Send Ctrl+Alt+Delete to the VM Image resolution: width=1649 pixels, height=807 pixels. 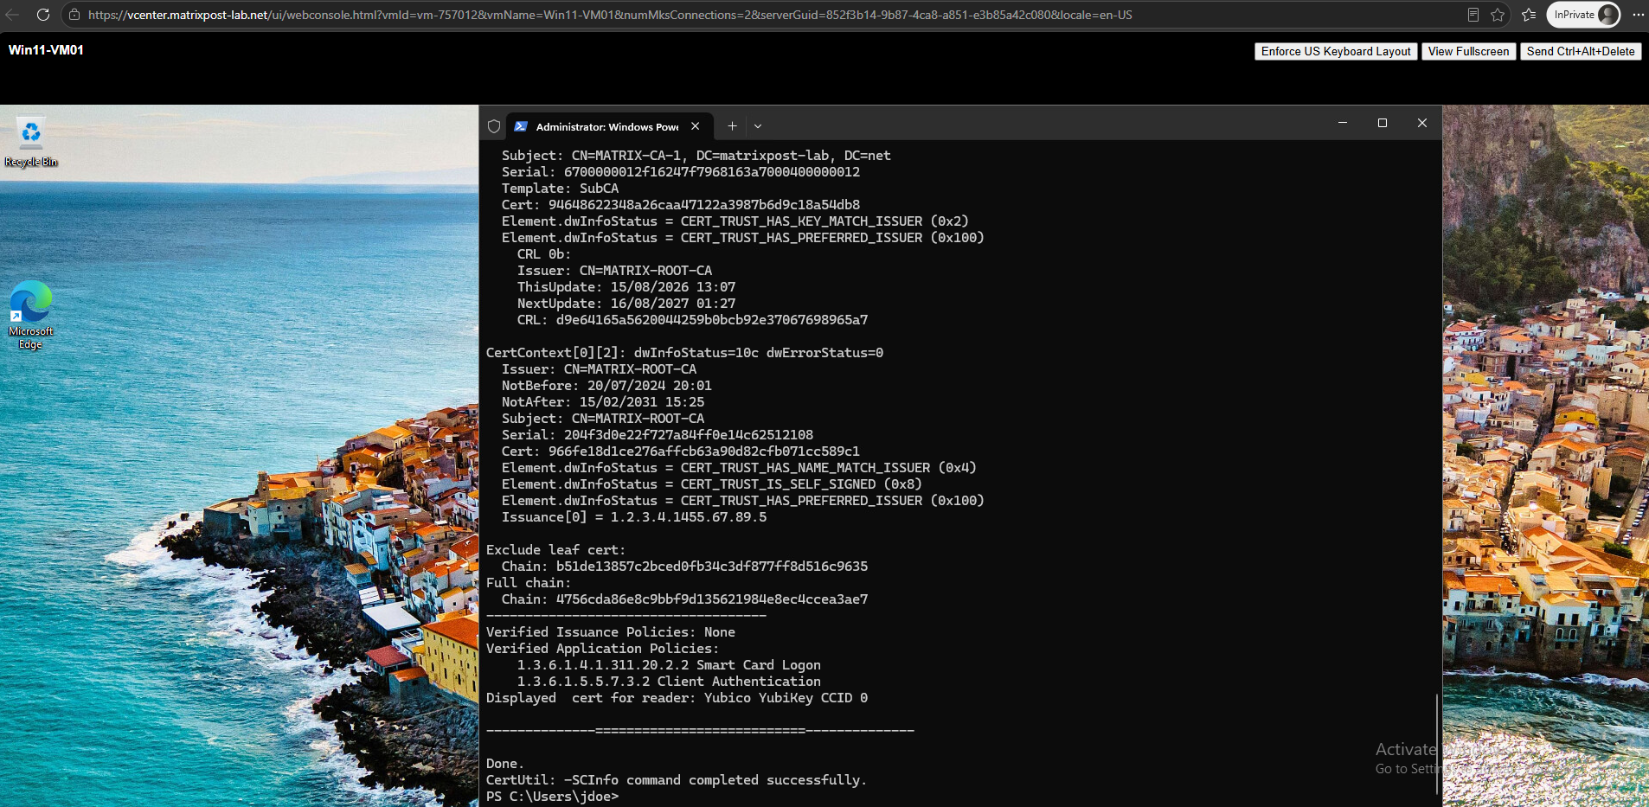1581,51
